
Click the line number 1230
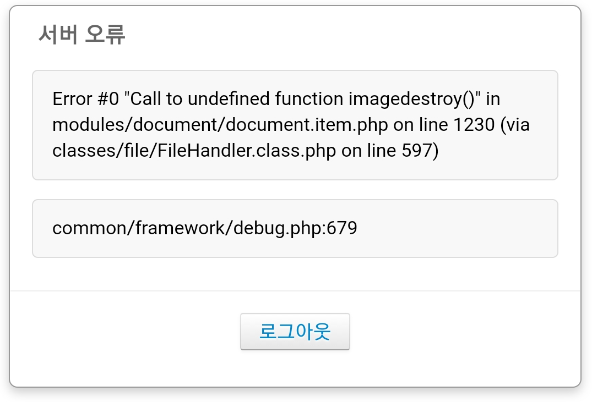tap(474, 125)
